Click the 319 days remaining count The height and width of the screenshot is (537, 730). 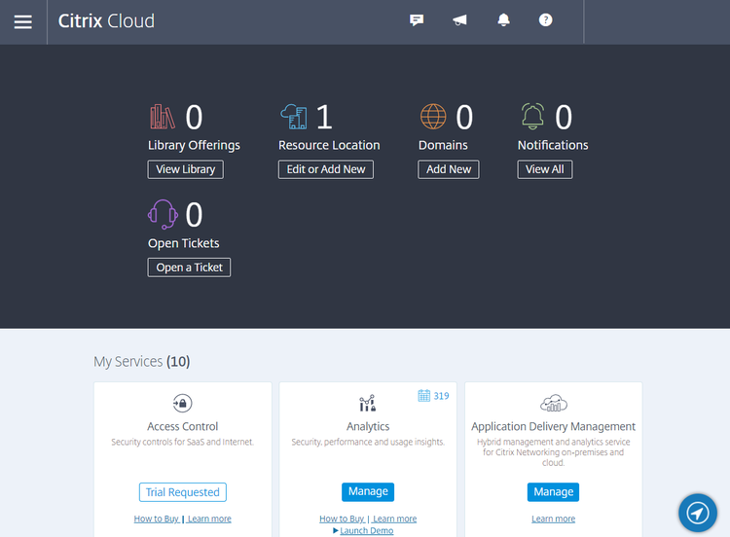click(441, 396)
